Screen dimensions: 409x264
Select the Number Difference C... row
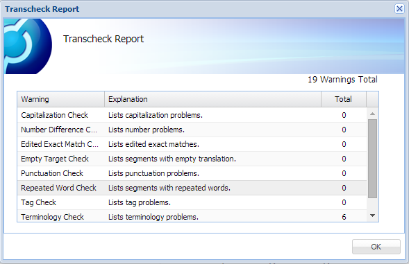192,130
